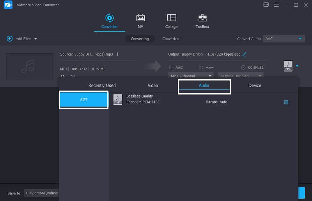The height and width of the screenshot is (201, 312).
Task: Open the Convert All to AAC dropdown
Action: 284,39
